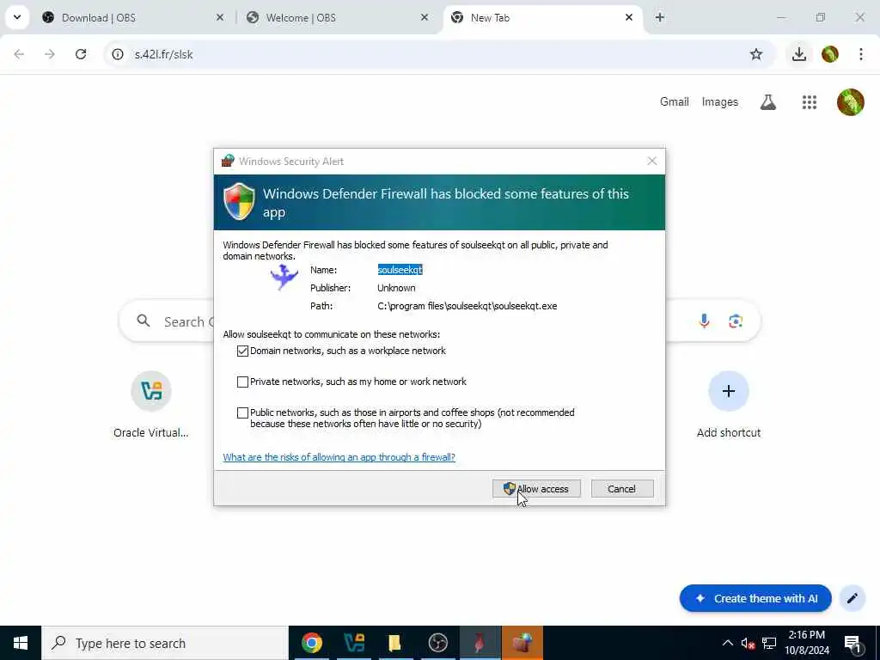Click the customize Chrome pencil icon
The image size is (880, 660).
852,598
